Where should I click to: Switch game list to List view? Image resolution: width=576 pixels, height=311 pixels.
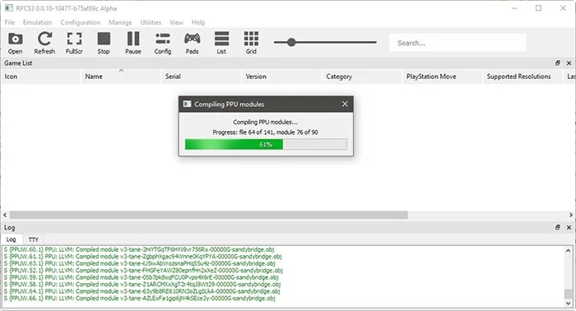point(221,43)
